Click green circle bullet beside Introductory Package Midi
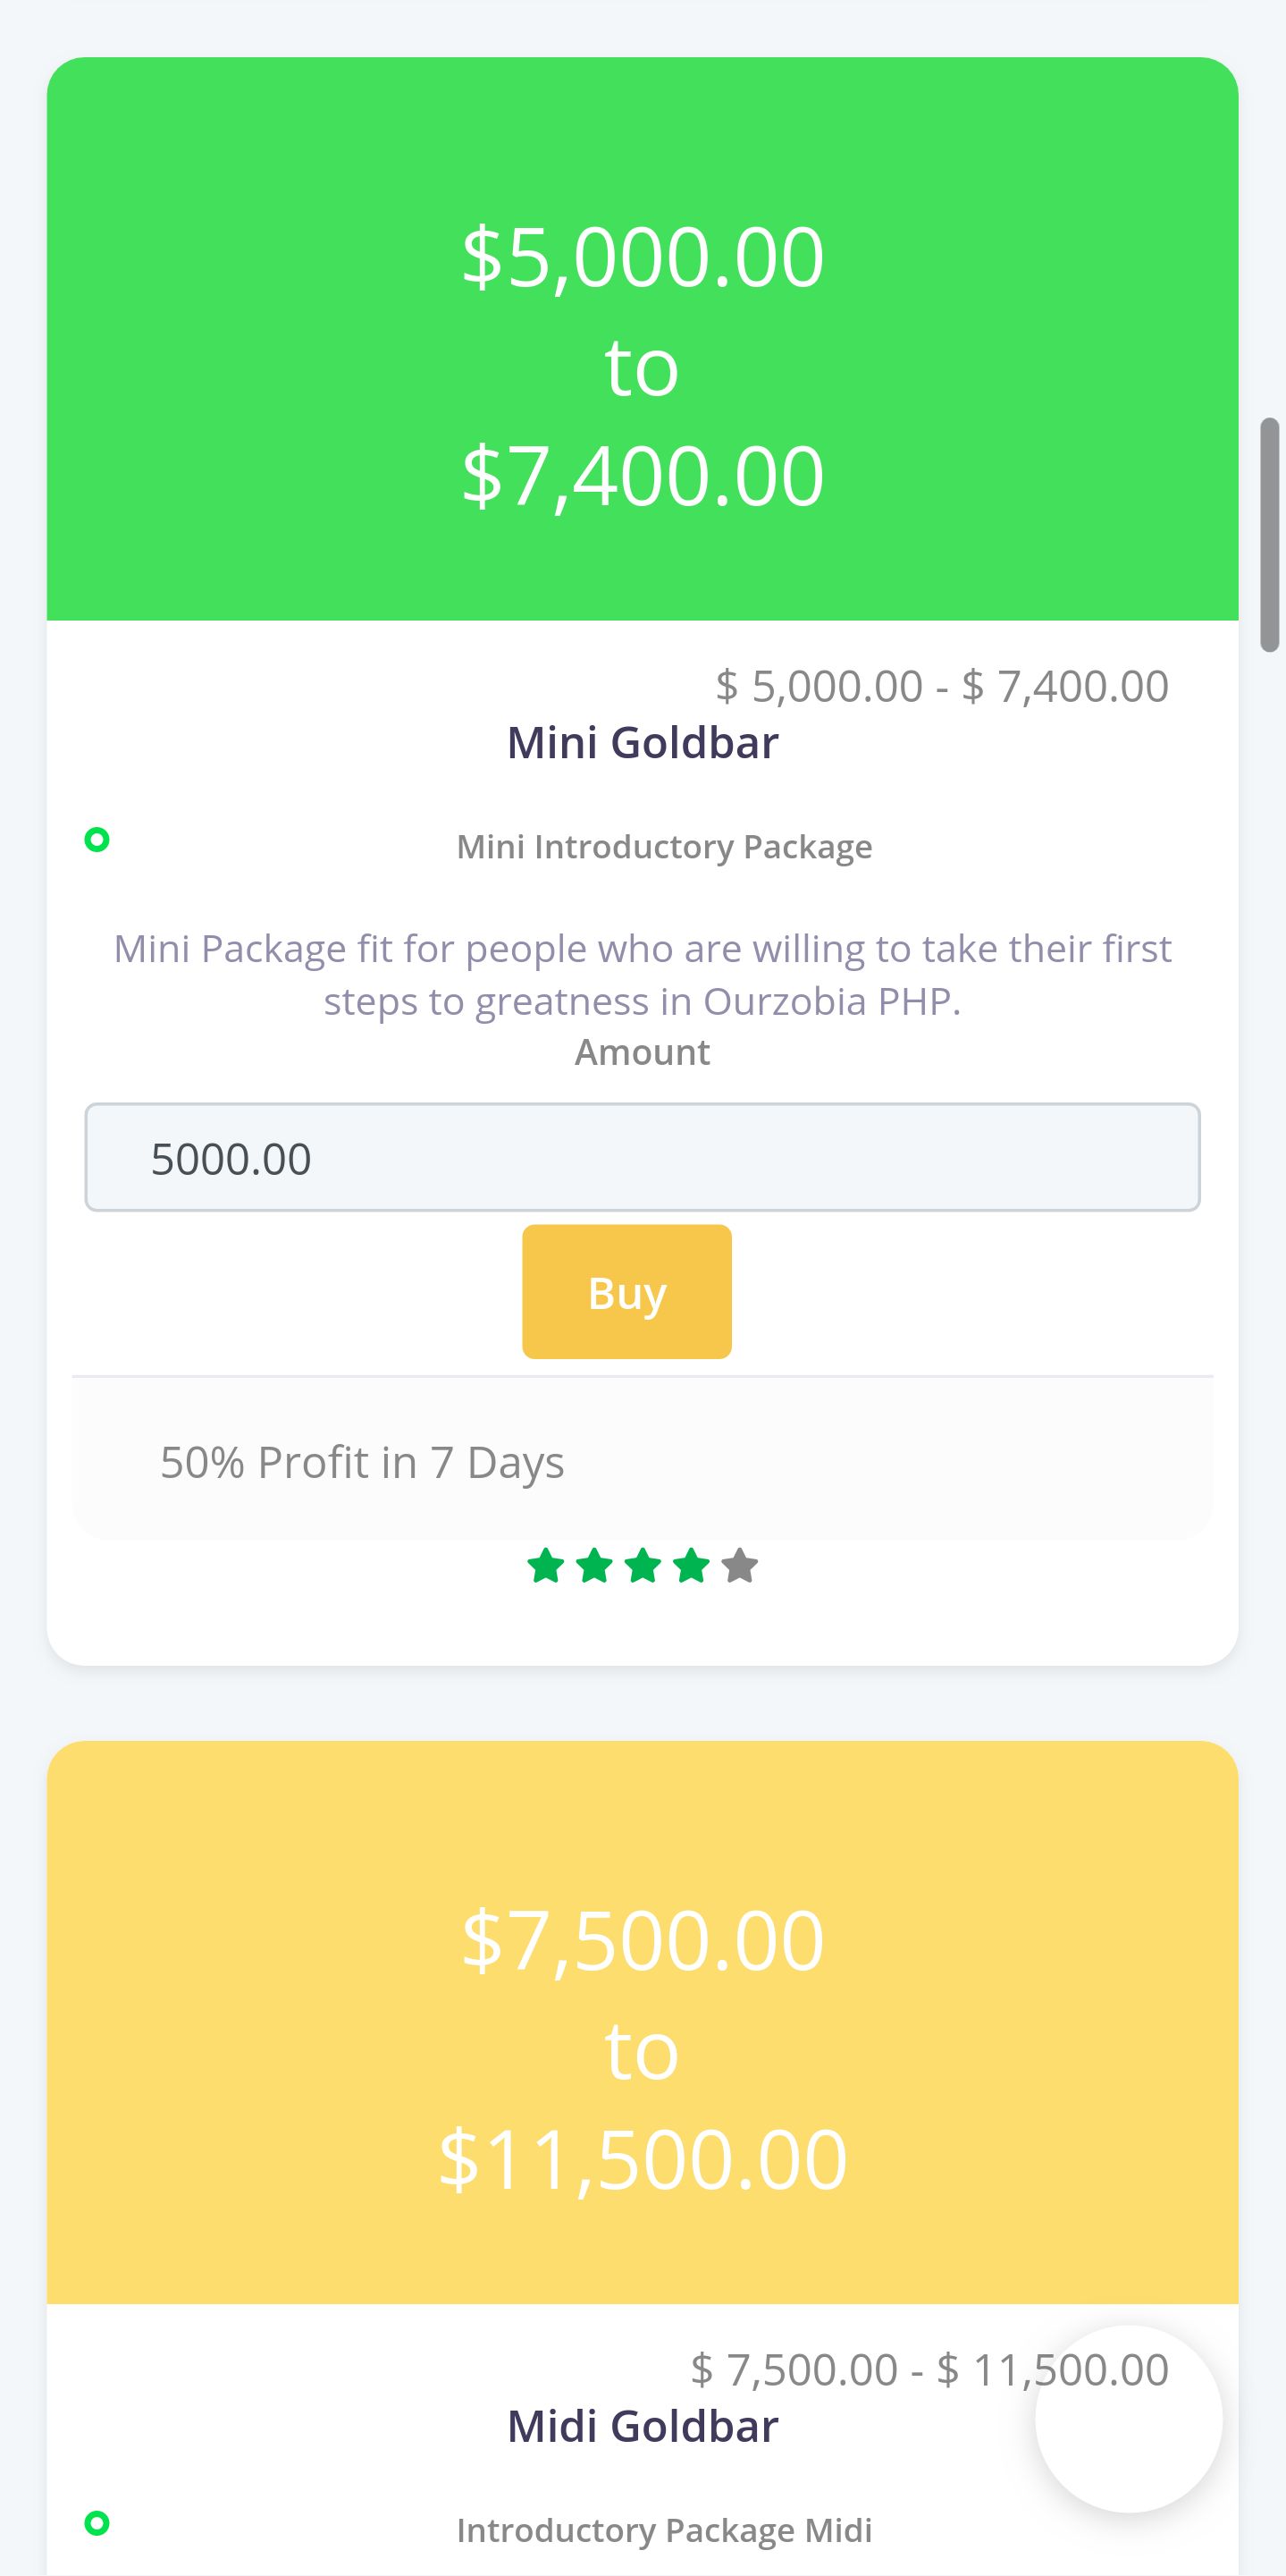 click(97, 2523)
